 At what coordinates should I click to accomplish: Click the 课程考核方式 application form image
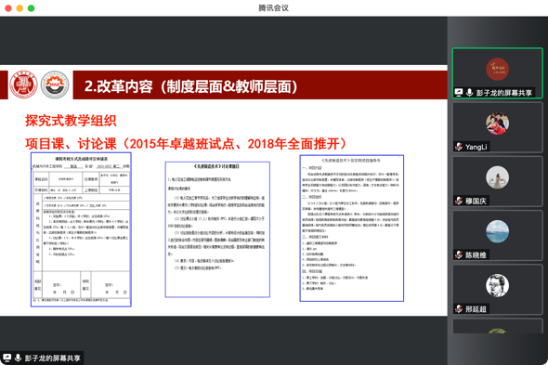pyautogui.click(x=81, y=229)
